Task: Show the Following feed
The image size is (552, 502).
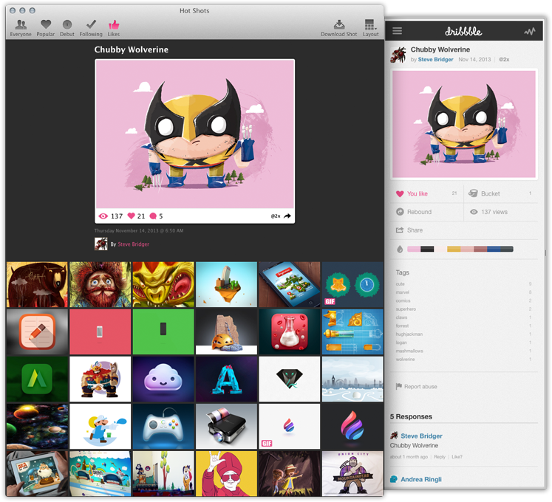Action: (91, 25)
